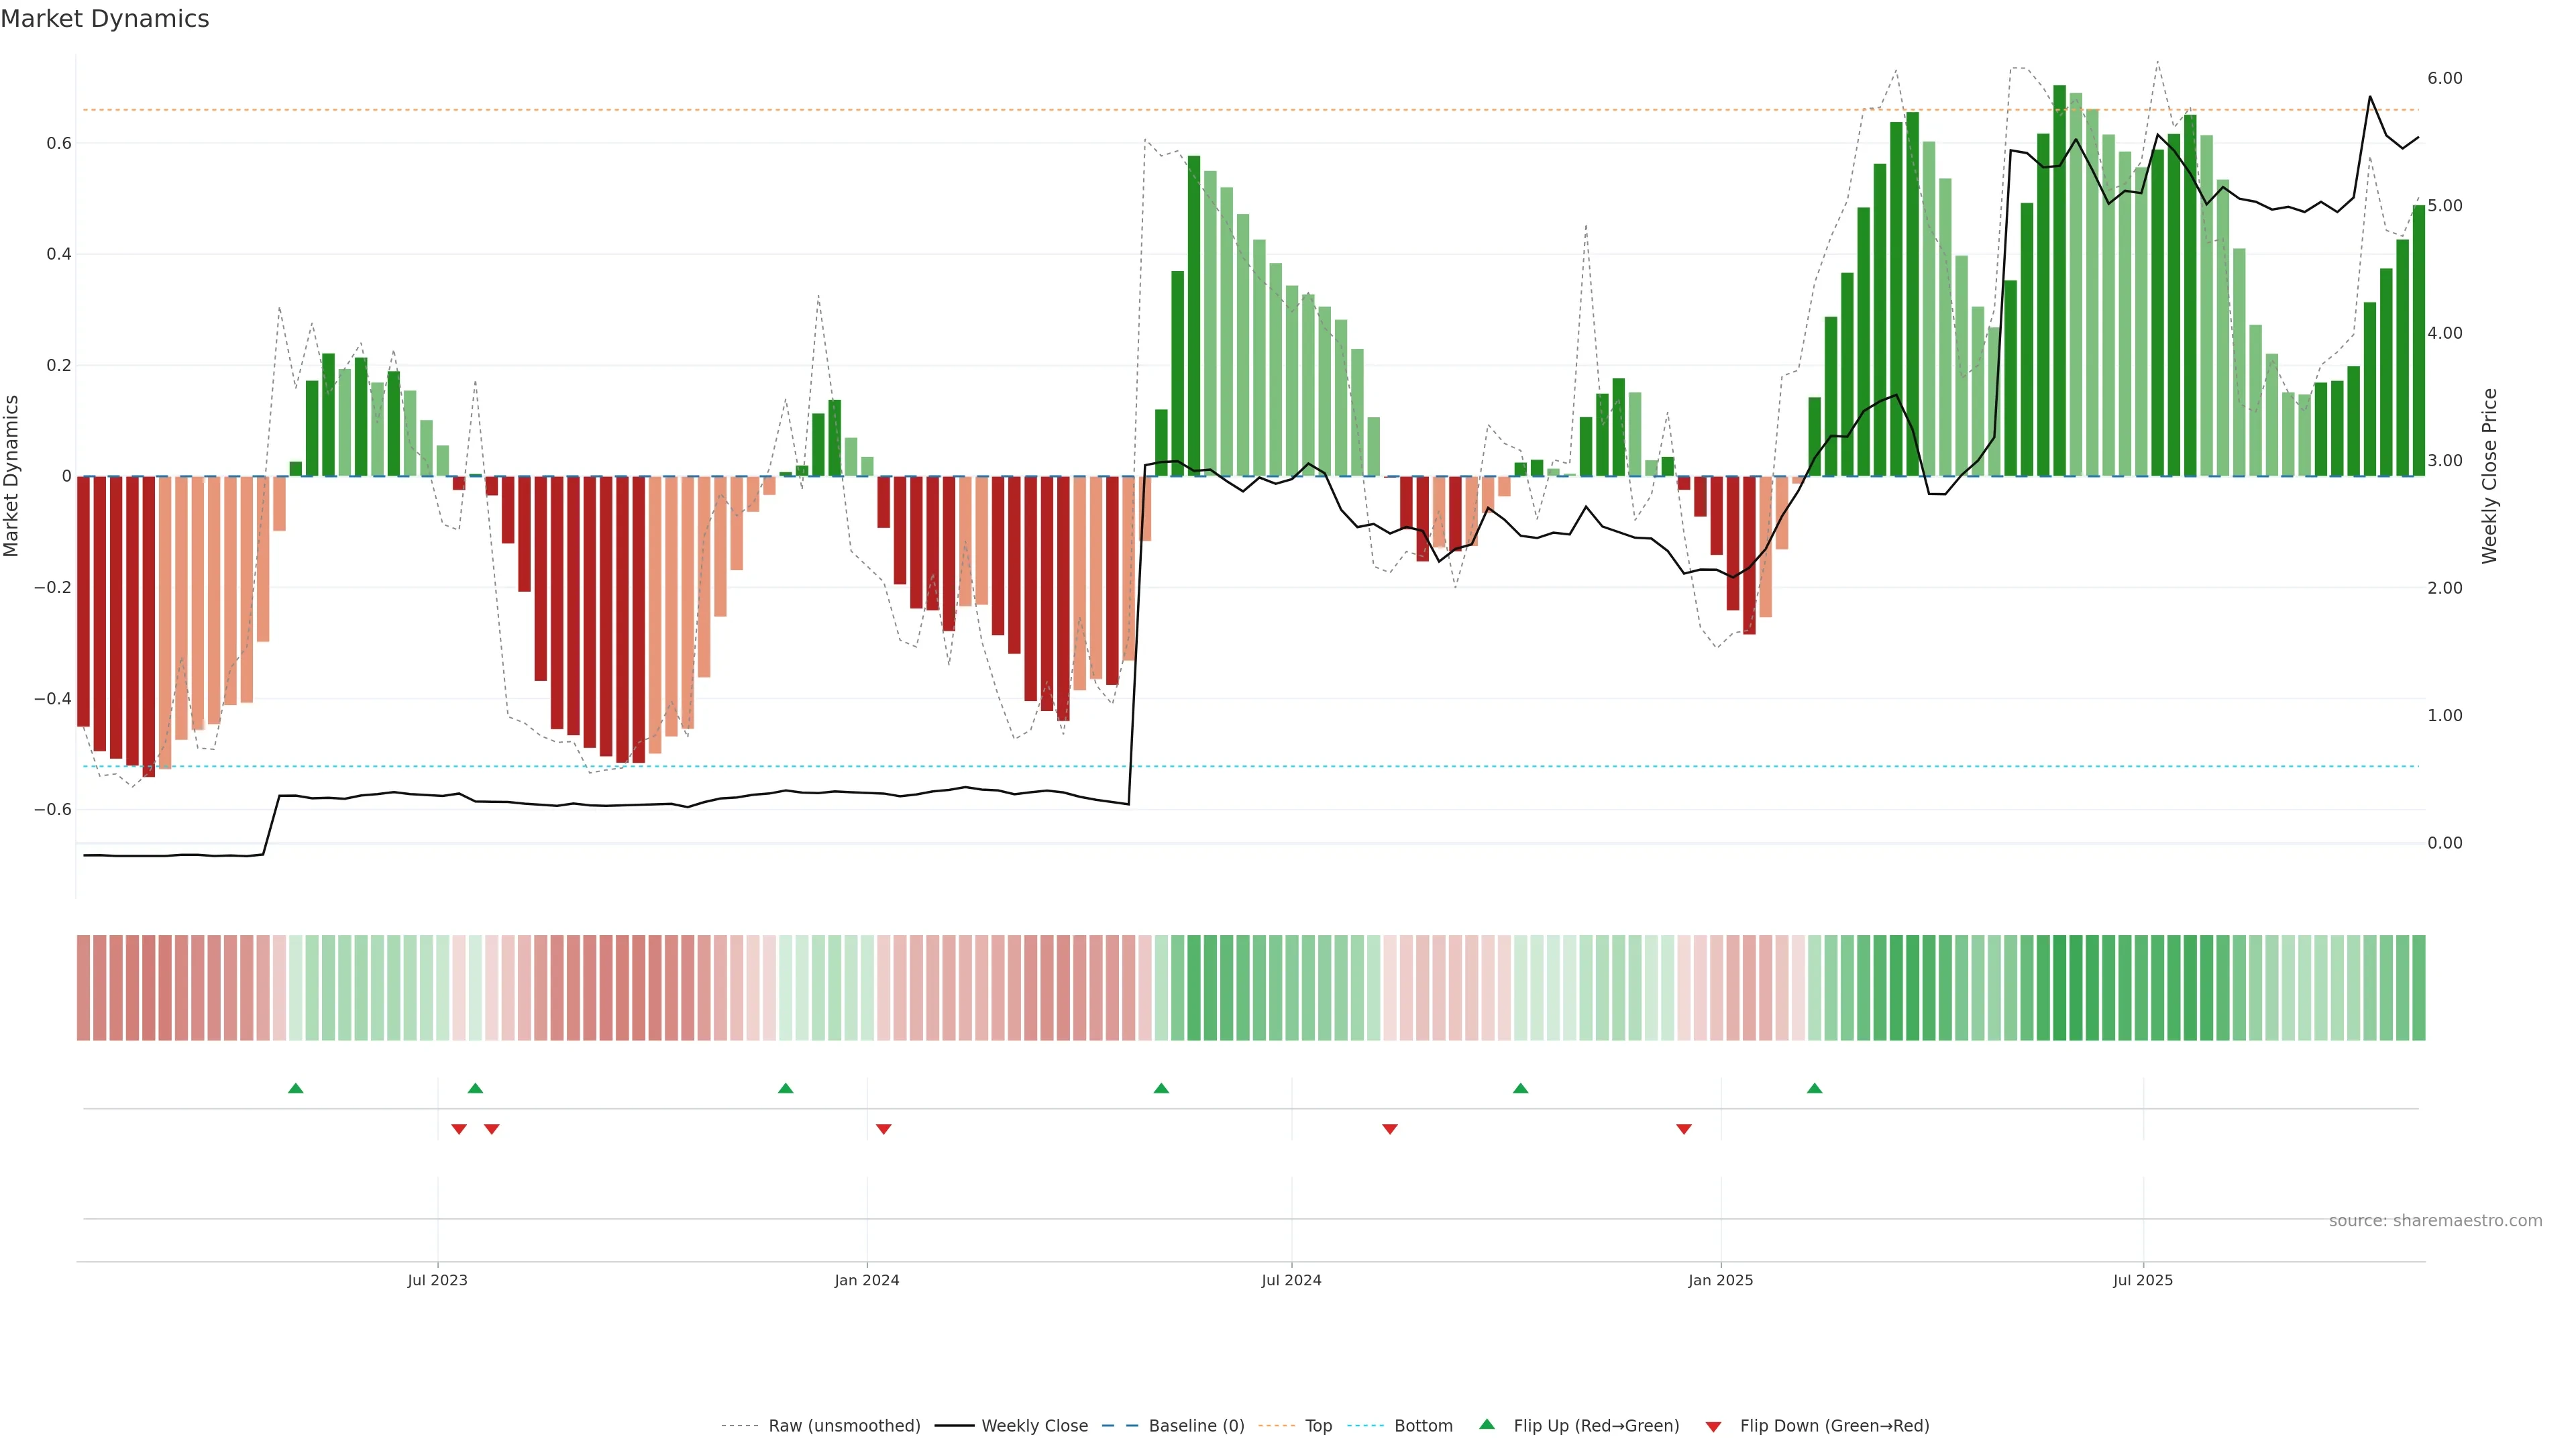Click the Weekly Close Price axis title
Viewport: 2576px width, 1449px height.
[2490, 476]
